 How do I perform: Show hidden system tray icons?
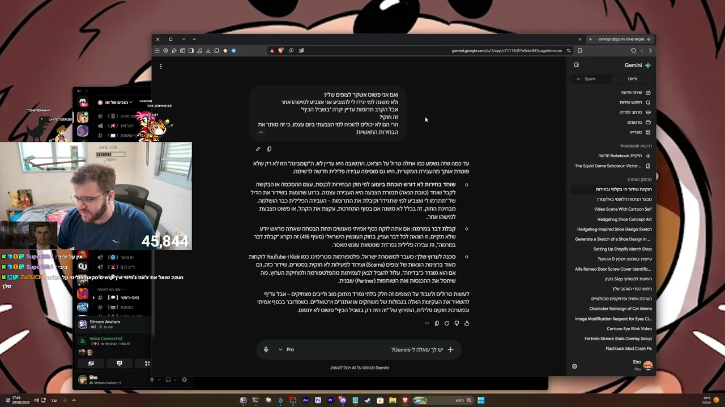click(73, 400)
